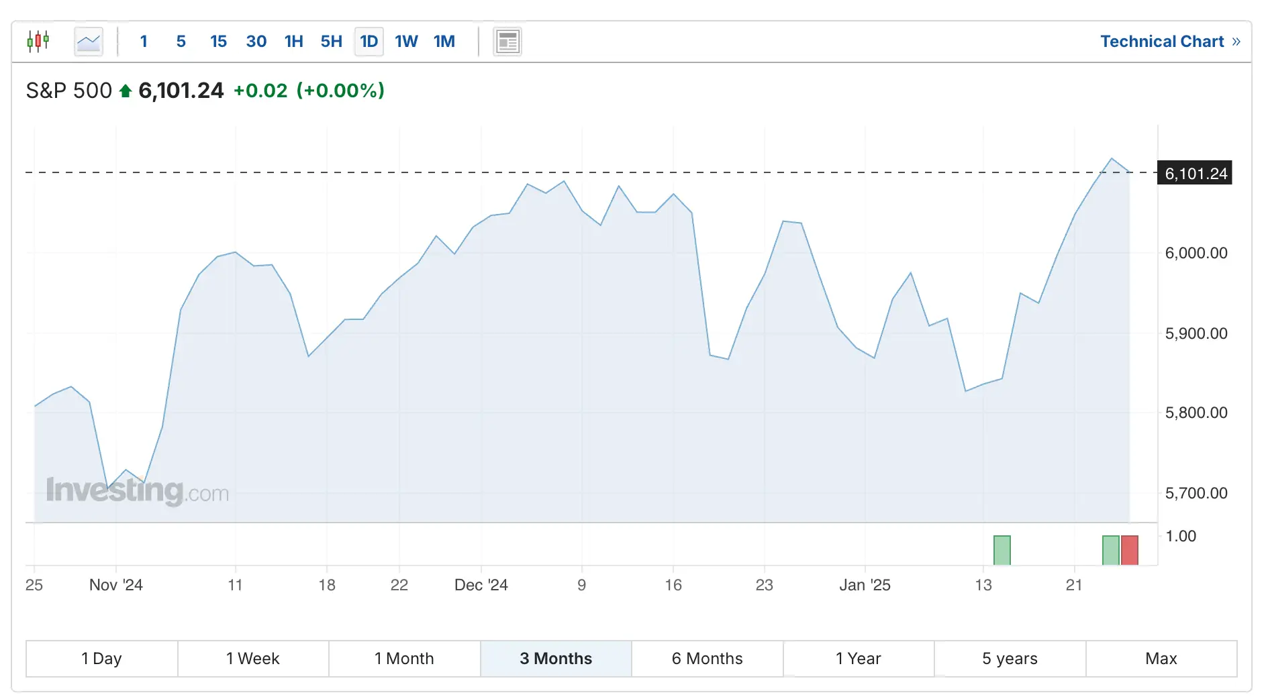
Task: Pick the 1H interval
Action: point(293,42)
